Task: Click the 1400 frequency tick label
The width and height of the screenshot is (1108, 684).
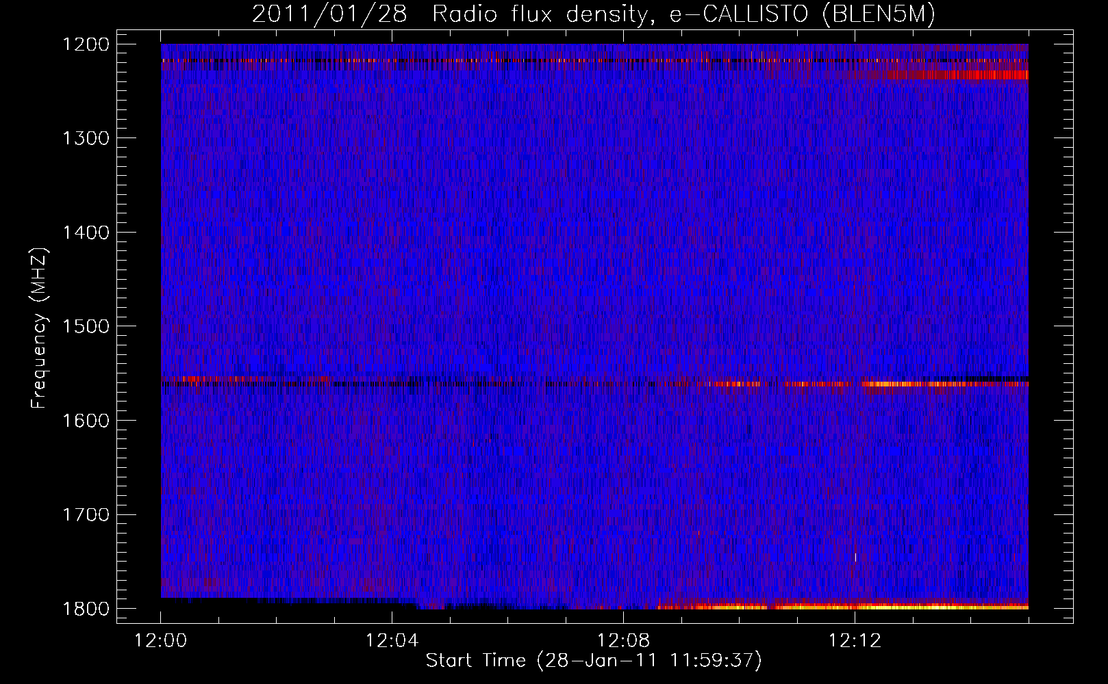Action: coord(86,233)
